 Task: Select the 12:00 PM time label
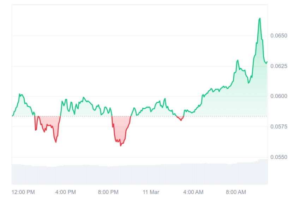pyautogui.click(x=23, y=192)
